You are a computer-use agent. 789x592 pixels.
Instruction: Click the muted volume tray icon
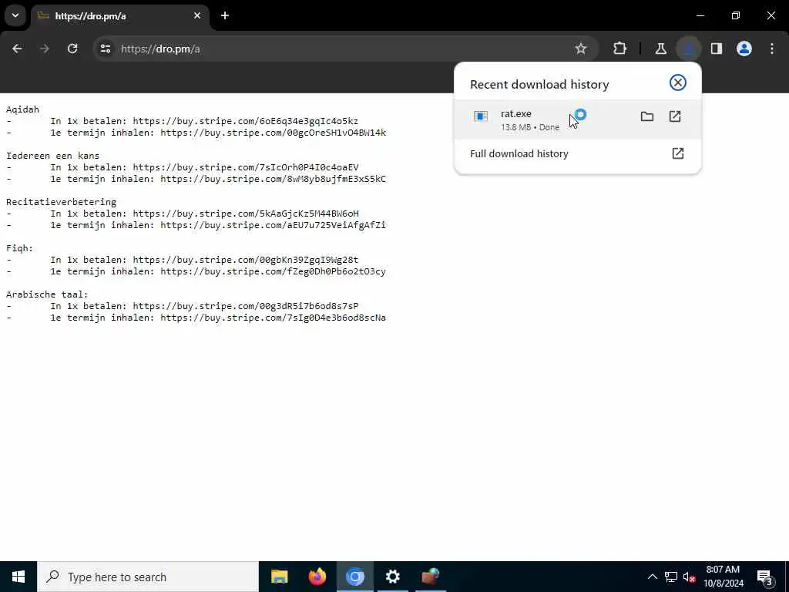[x=689, y=577]
